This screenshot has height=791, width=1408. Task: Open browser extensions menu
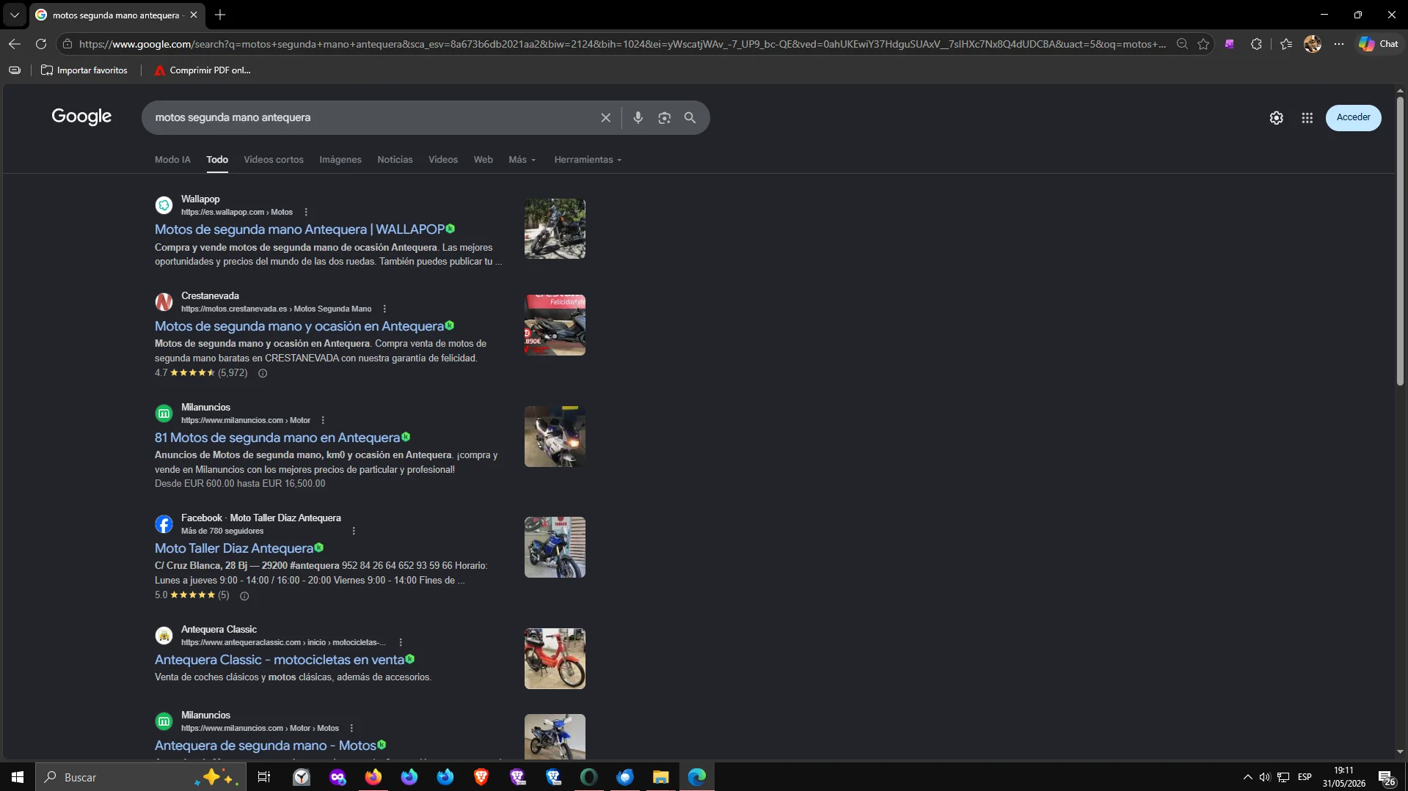coord(1256,44)
